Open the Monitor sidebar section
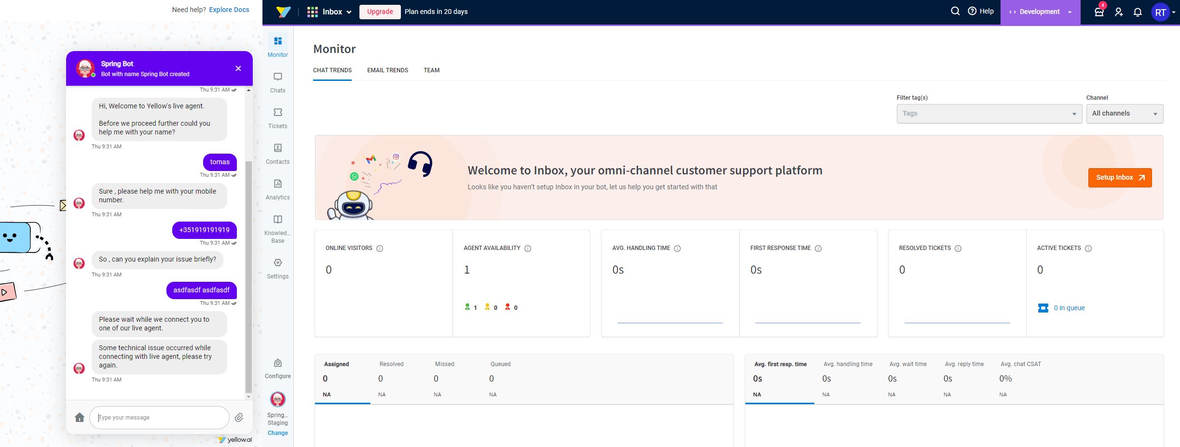Image resolution: width=1180 pixels, height=447 pixels. click(x=277, y=46)
